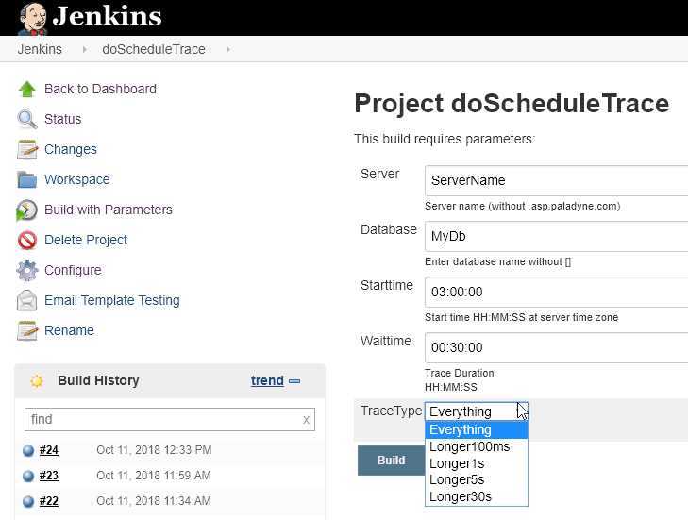Open the Workspace folder icon
The height and width of the screenshot is (520, 688).
pyautogui.click(x=27, y=179)
